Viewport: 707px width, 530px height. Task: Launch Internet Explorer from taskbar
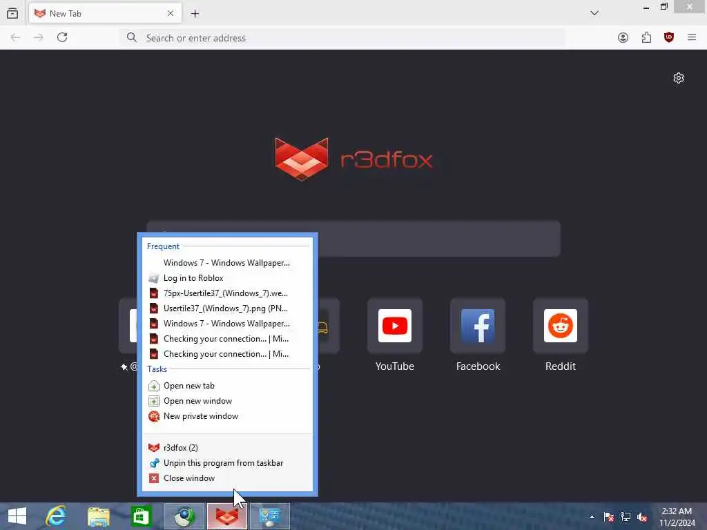(56, 516)
